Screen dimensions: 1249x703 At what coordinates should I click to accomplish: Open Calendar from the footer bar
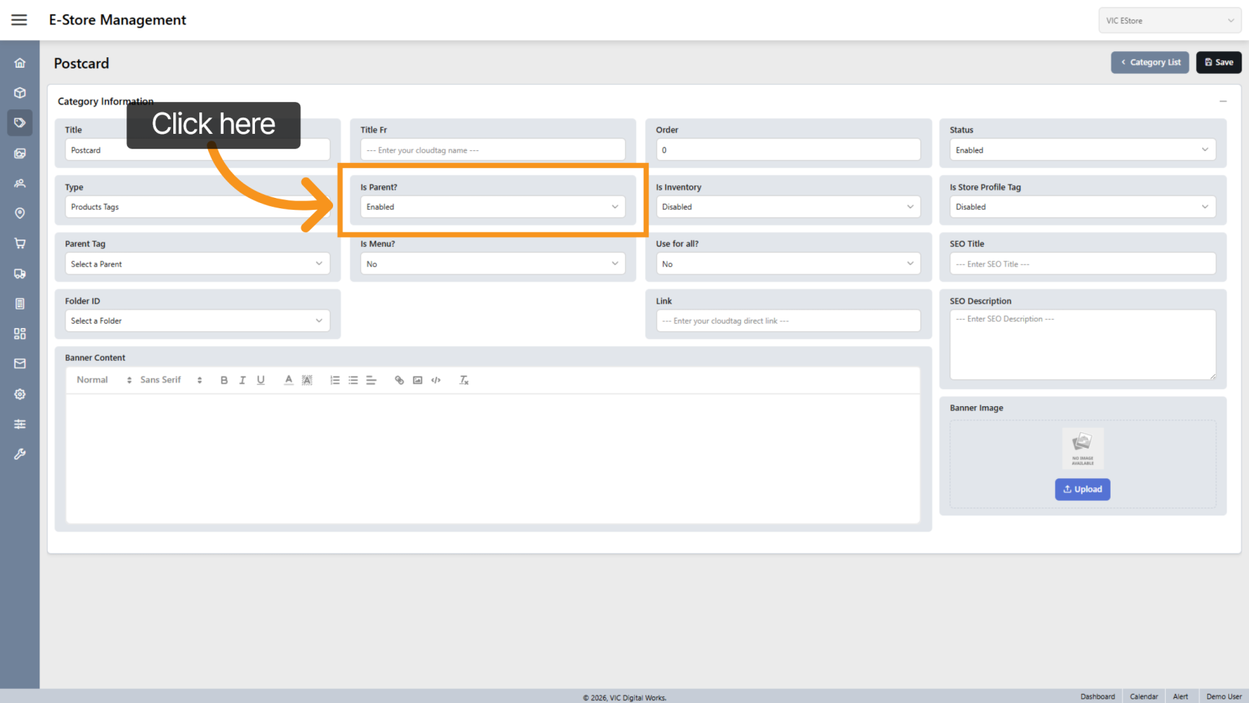1143,696
